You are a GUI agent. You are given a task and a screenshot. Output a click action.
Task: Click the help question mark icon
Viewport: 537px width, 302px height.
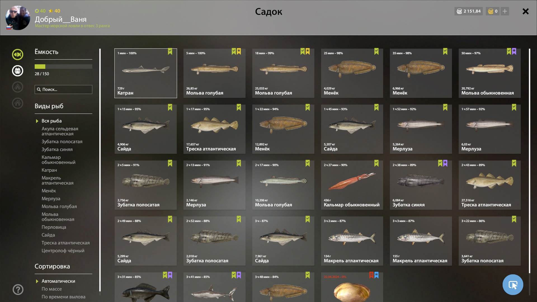pyautogui.click(x=18, y=290)
